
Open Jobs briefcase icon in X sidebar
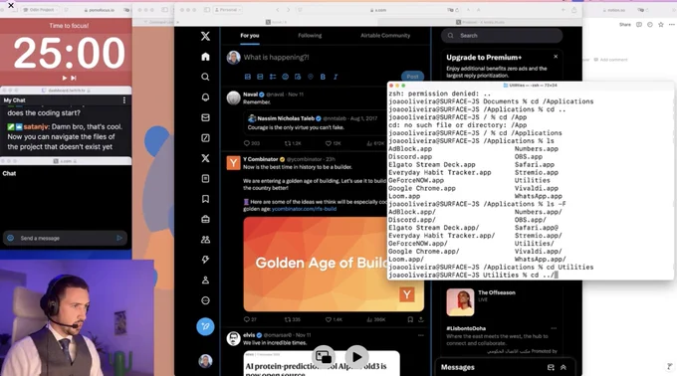tap(205, 219)
